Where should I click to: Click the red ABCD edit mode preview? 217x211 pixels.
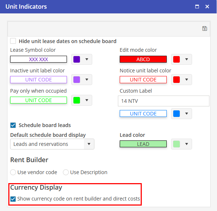tap(143, 59)
